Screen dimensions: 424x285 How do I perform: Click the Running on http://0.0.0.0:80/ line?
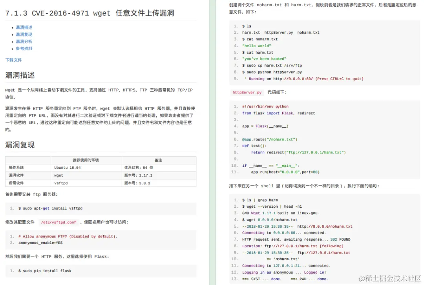(x=304, y=79)
